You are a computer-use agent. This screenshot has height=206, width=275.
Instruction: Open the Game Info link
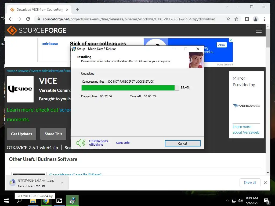click(x=123, y=143)
